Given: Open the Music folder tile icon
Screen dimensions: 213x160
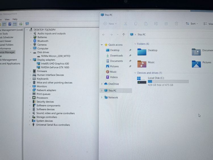Looking at the screenshot, I should click(x=142, y=64).
